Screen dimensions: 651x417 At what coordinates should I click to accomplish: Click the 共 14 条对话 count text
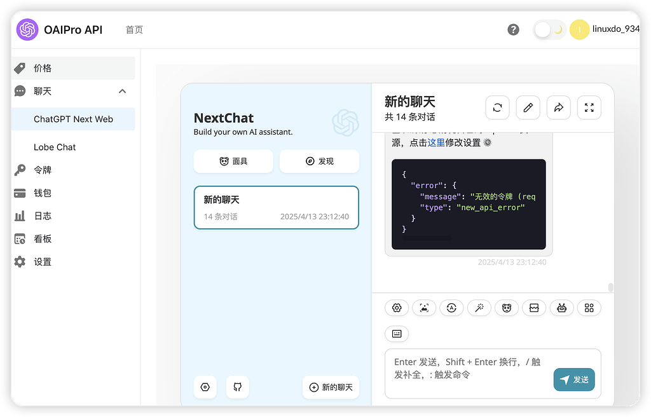[x=410, y=117]
